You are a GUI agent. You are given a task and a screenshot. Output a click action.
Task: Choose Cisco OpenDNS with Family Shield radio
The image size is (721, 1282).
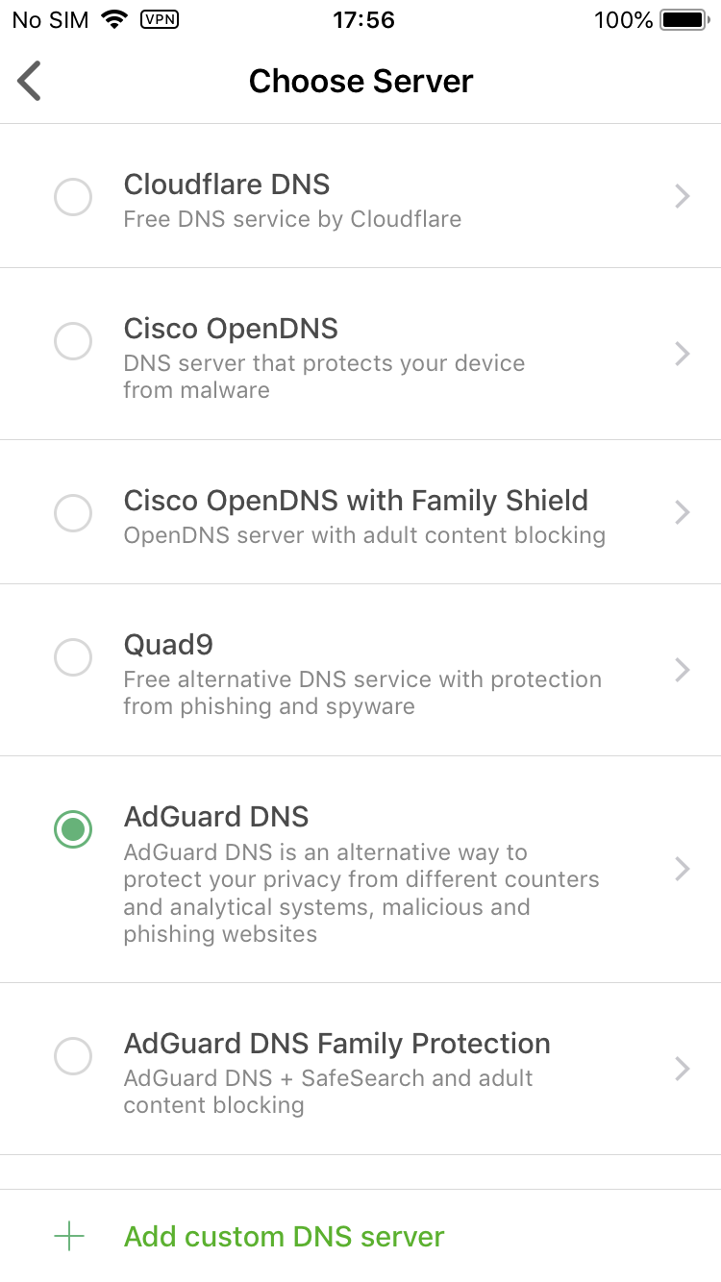click(x=73, y=513)
